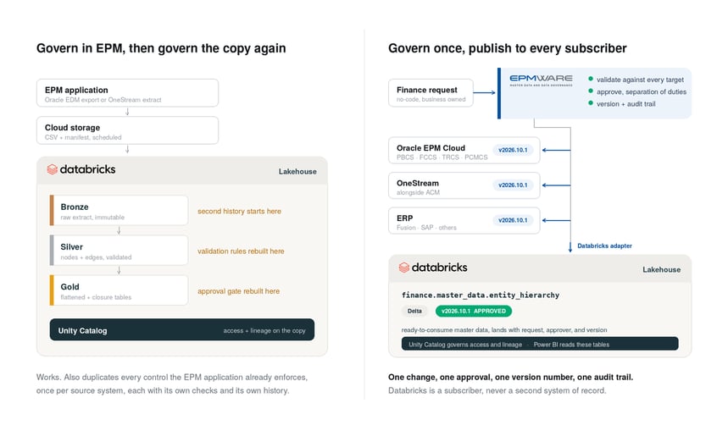Click the finance.master_data.entity_hierarchy table name

point(480,295)
